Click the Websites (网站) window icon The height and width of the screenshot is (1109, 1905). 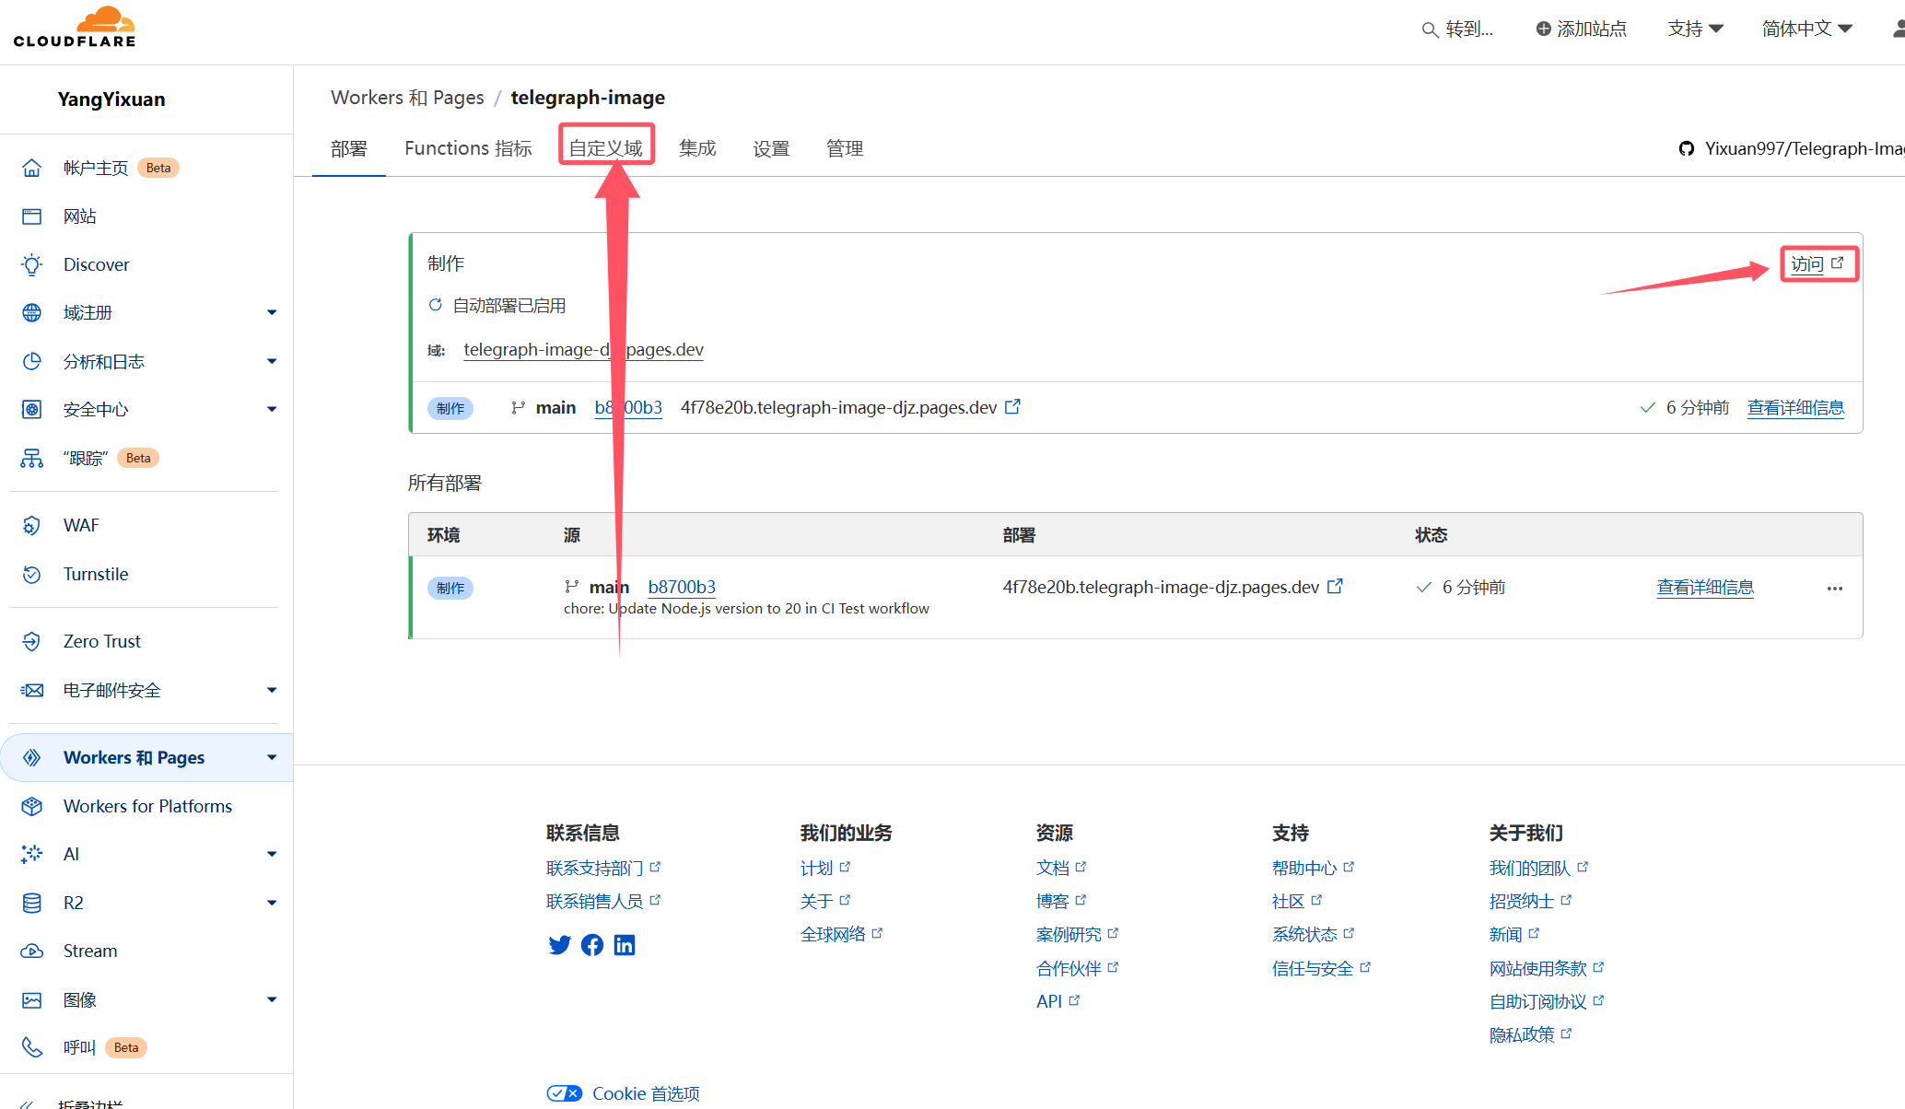(x=32, y=216)
